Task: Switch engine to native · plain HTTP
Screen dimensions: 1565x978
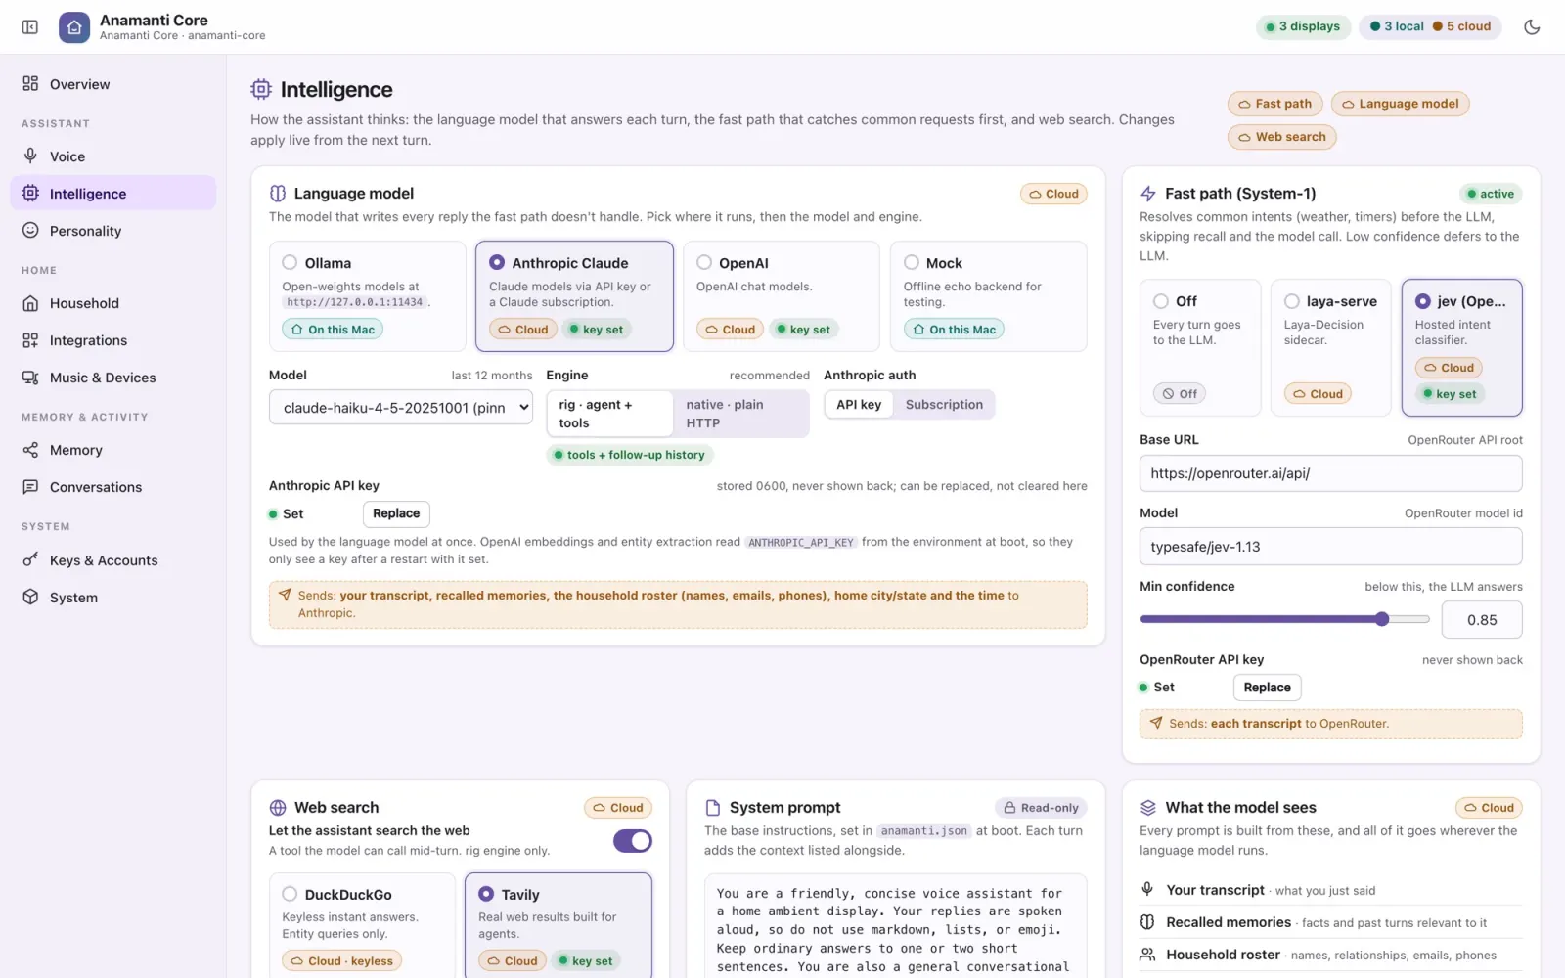Action: tap(740, 414)
